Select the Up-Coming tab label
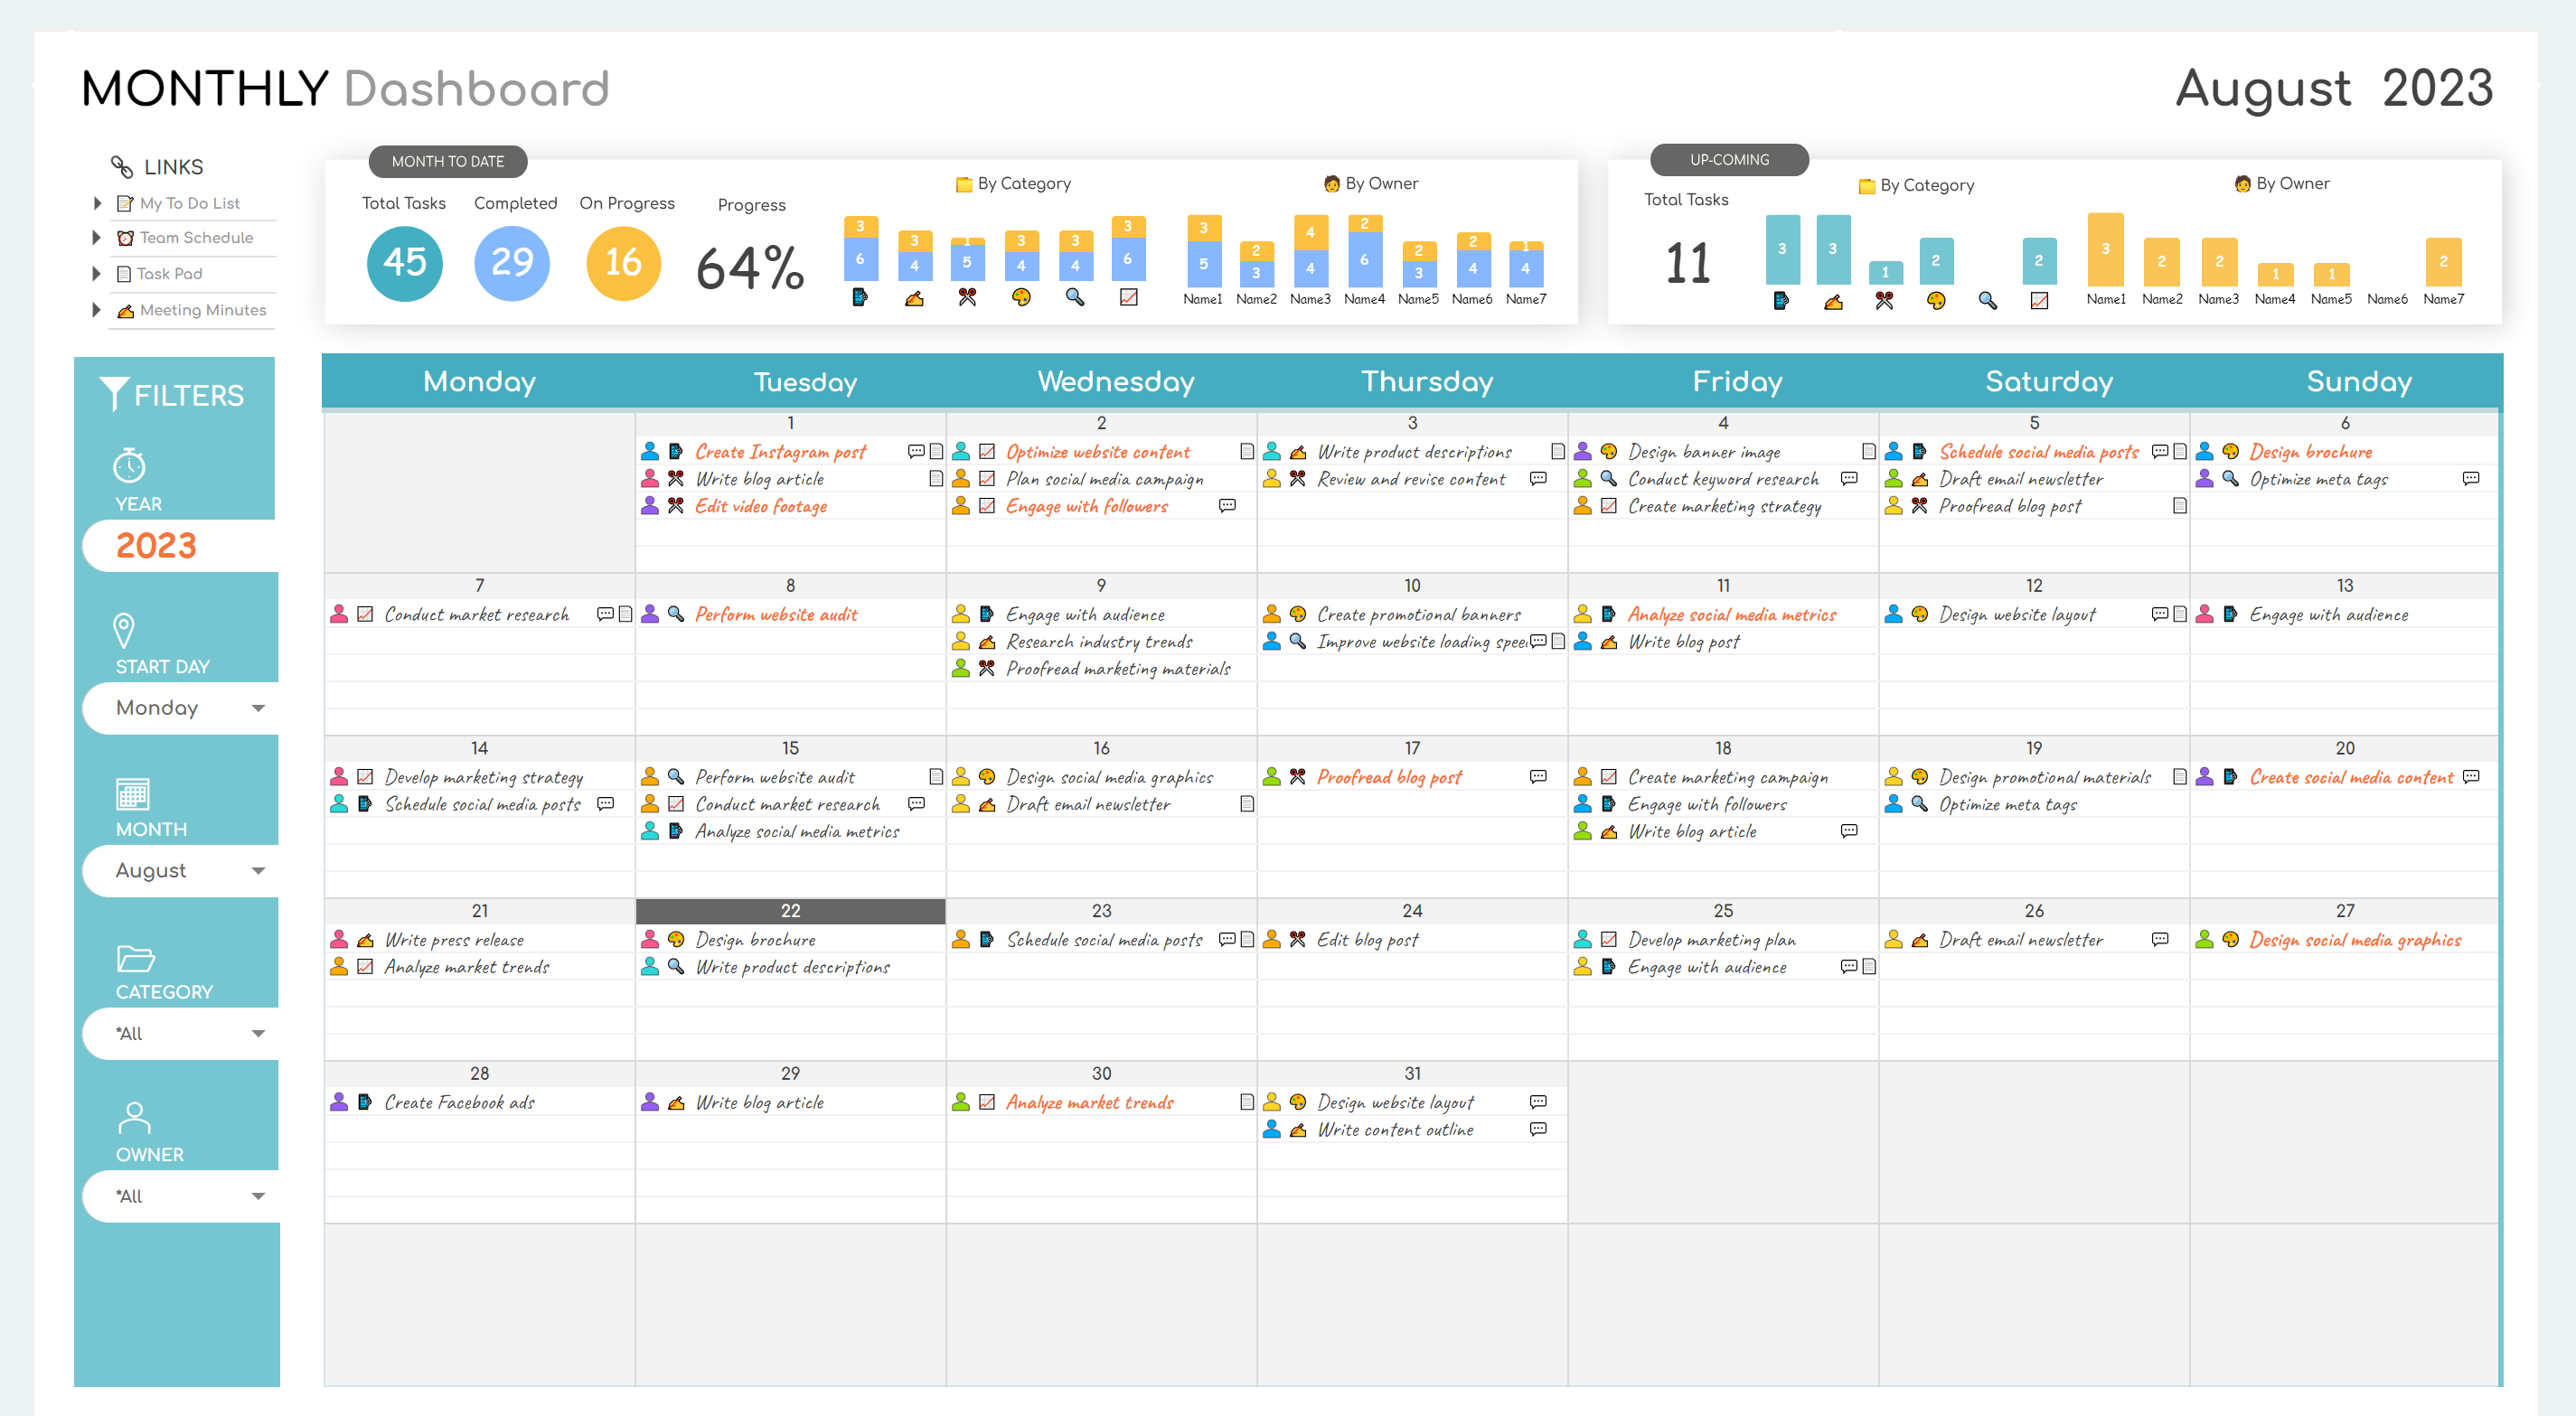The image size is (2576, 1416). (x=1728, y=160)
